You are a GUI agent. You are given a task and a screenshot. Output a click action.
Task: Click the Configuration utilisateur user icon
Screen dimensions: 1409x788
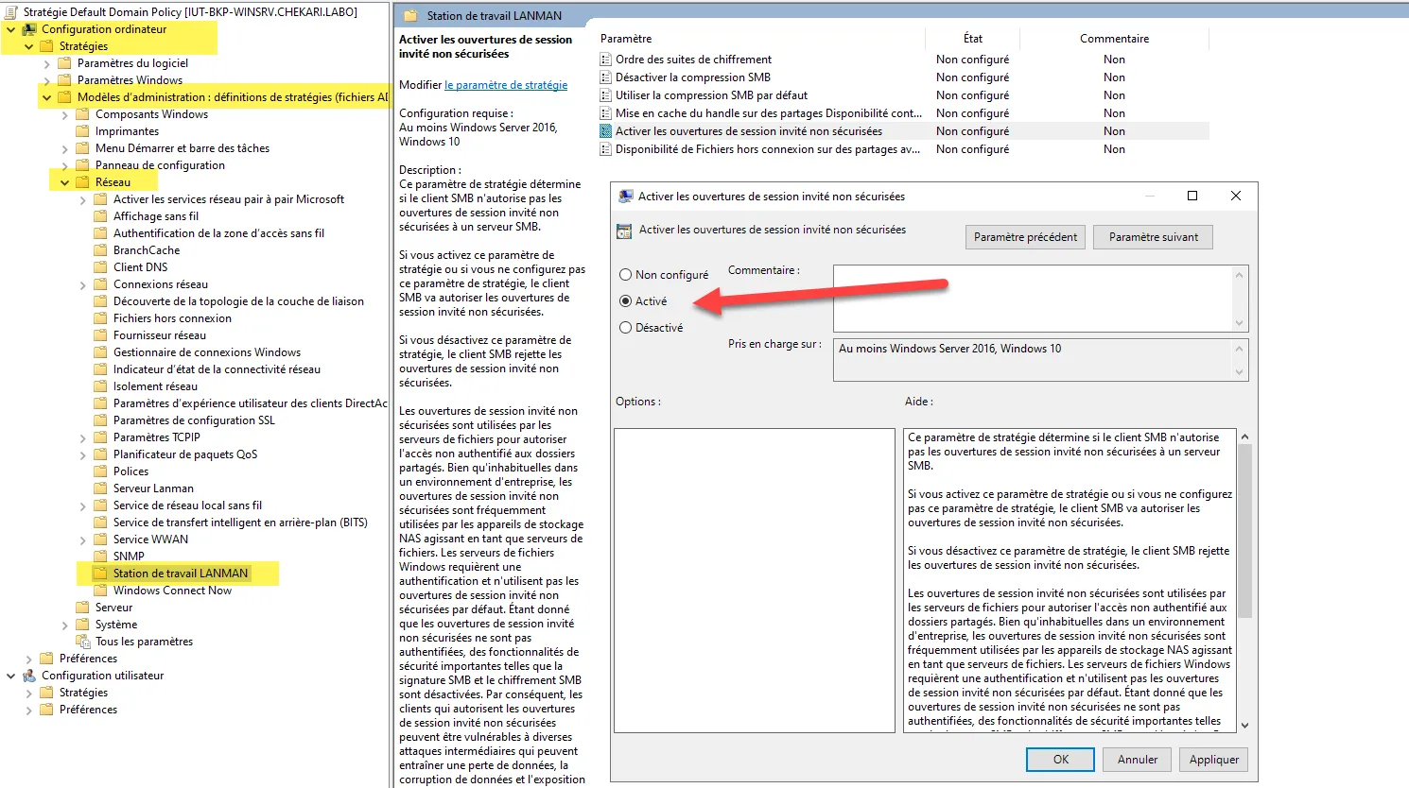click(x=29, y=676)
